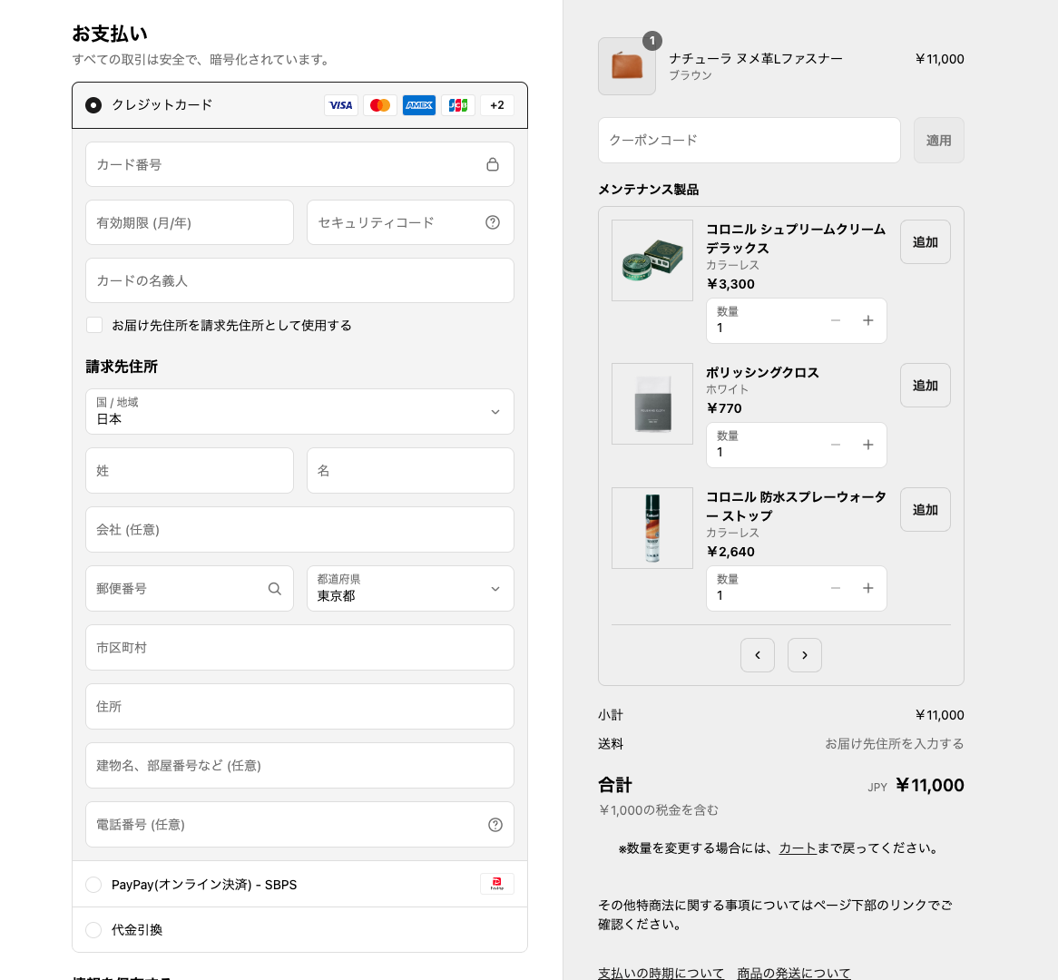Click the +2 more card brands badge
This screenshot has width=1058, height=980.
pos(496,105)
